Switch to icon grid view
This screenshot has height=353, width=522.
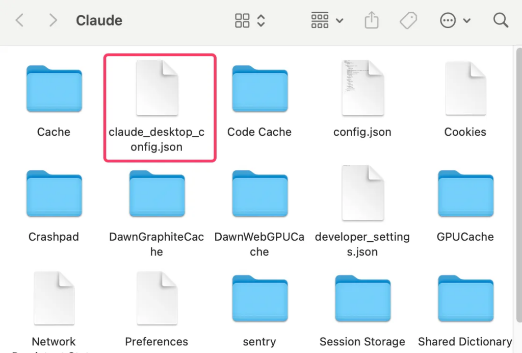pos(242,20)
